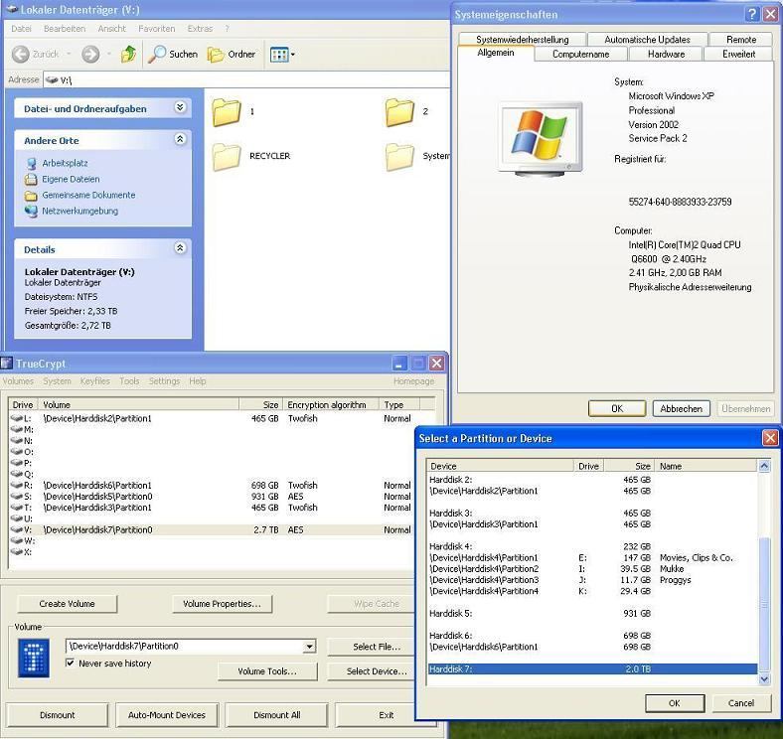Open Eigene Dateien link

tap(71, 179)
